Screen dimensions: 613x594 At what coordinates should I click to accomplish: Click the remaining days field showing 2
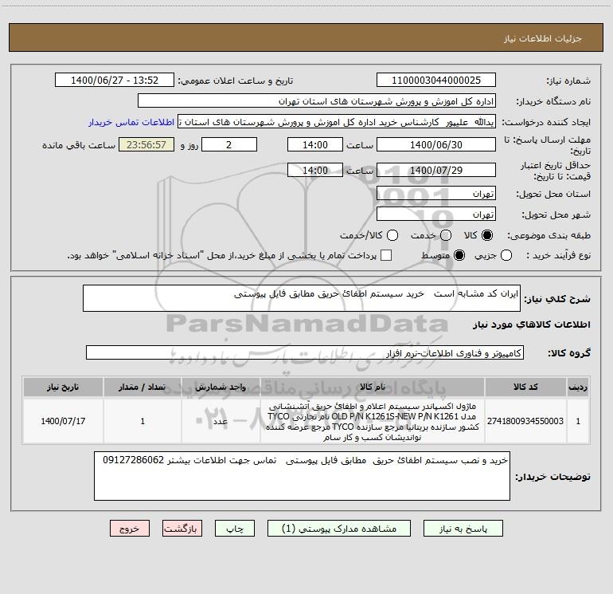click(229, 144)
